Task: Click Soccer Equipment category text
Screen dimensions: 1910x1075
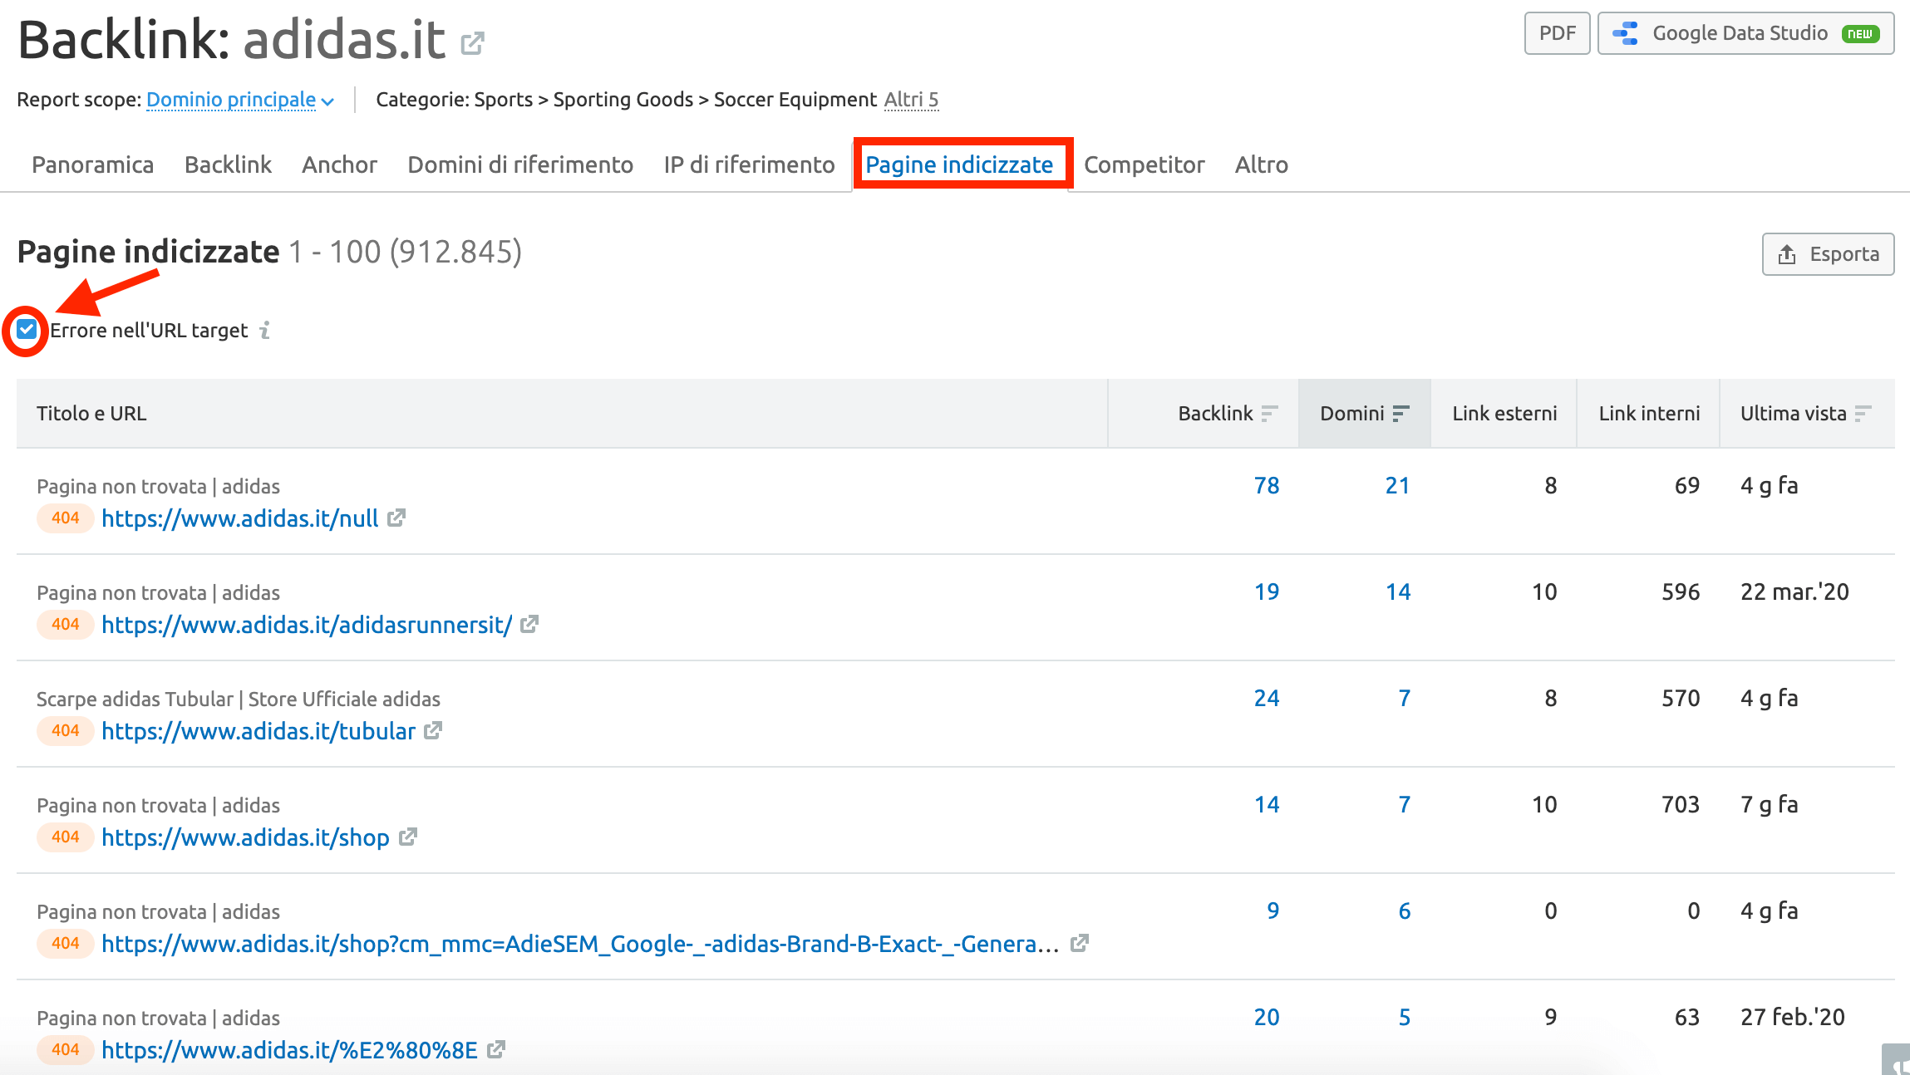Action: pyautogui.click(x=795, y=100)
